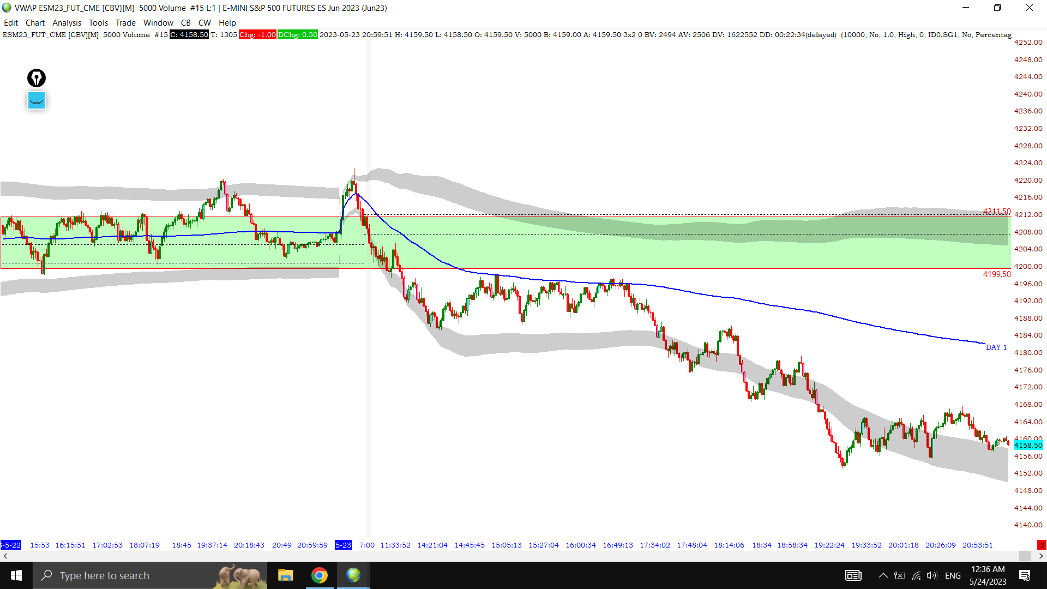Image resolution: width=1047 pixels, height=589 pixels.
Task: Open the Windows Start menu
Action: click(16, 575)
